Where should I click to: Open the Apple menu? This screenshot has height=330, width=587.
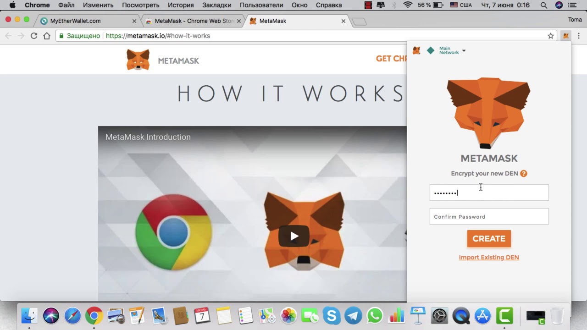[12, 5]
